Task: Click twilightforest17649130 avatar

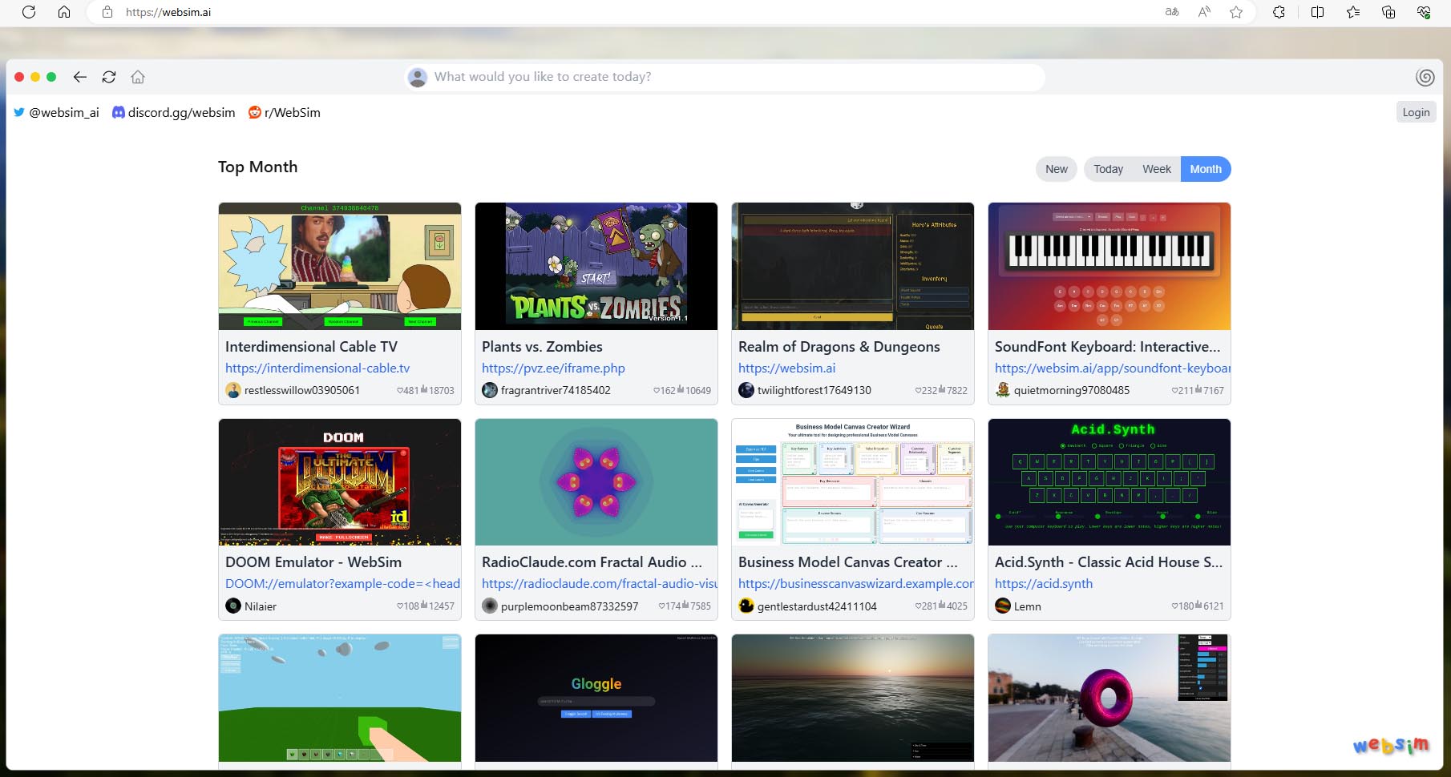Action: coord(746,390)
